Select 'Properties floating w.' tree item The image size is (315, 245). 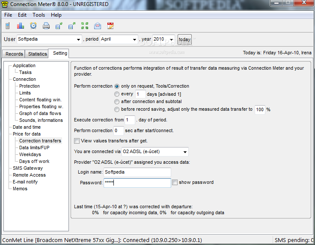coord(41,106)
